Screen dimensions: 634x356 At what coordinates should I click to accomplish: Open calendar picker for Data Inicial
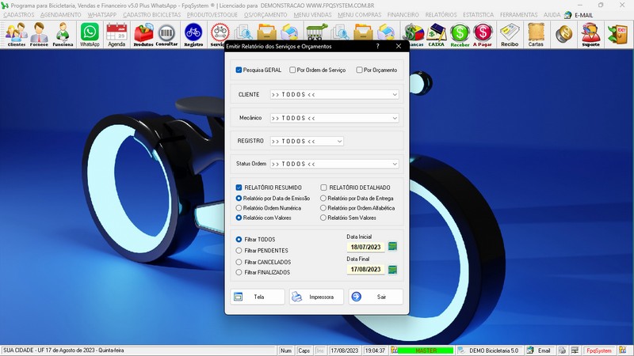click(392, 247)
